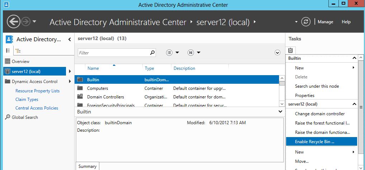Expand Dynamic Access Control submenu arrow
The height and width of the screenshot is (170, 365).
70,81
